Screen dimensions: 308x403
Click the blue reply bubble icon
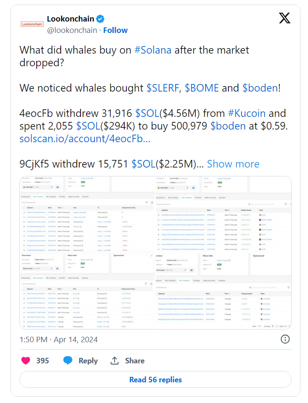[x=68, y=361]
